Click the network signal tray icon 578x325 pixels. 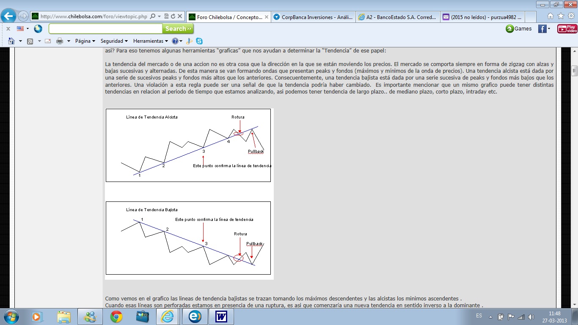coord(521,317)
